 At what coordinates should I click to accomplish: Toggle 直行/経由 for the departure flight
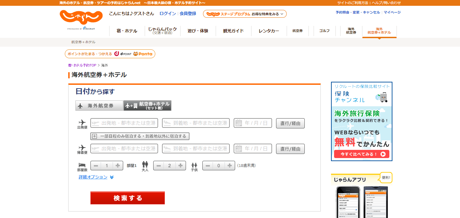click(290, 123)
